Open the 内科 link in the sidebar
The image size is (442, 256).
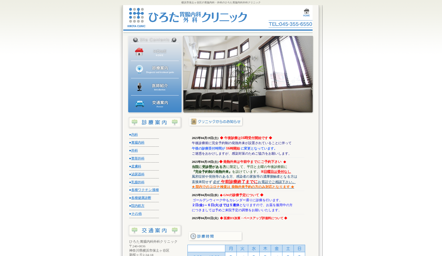click(135, 134)
